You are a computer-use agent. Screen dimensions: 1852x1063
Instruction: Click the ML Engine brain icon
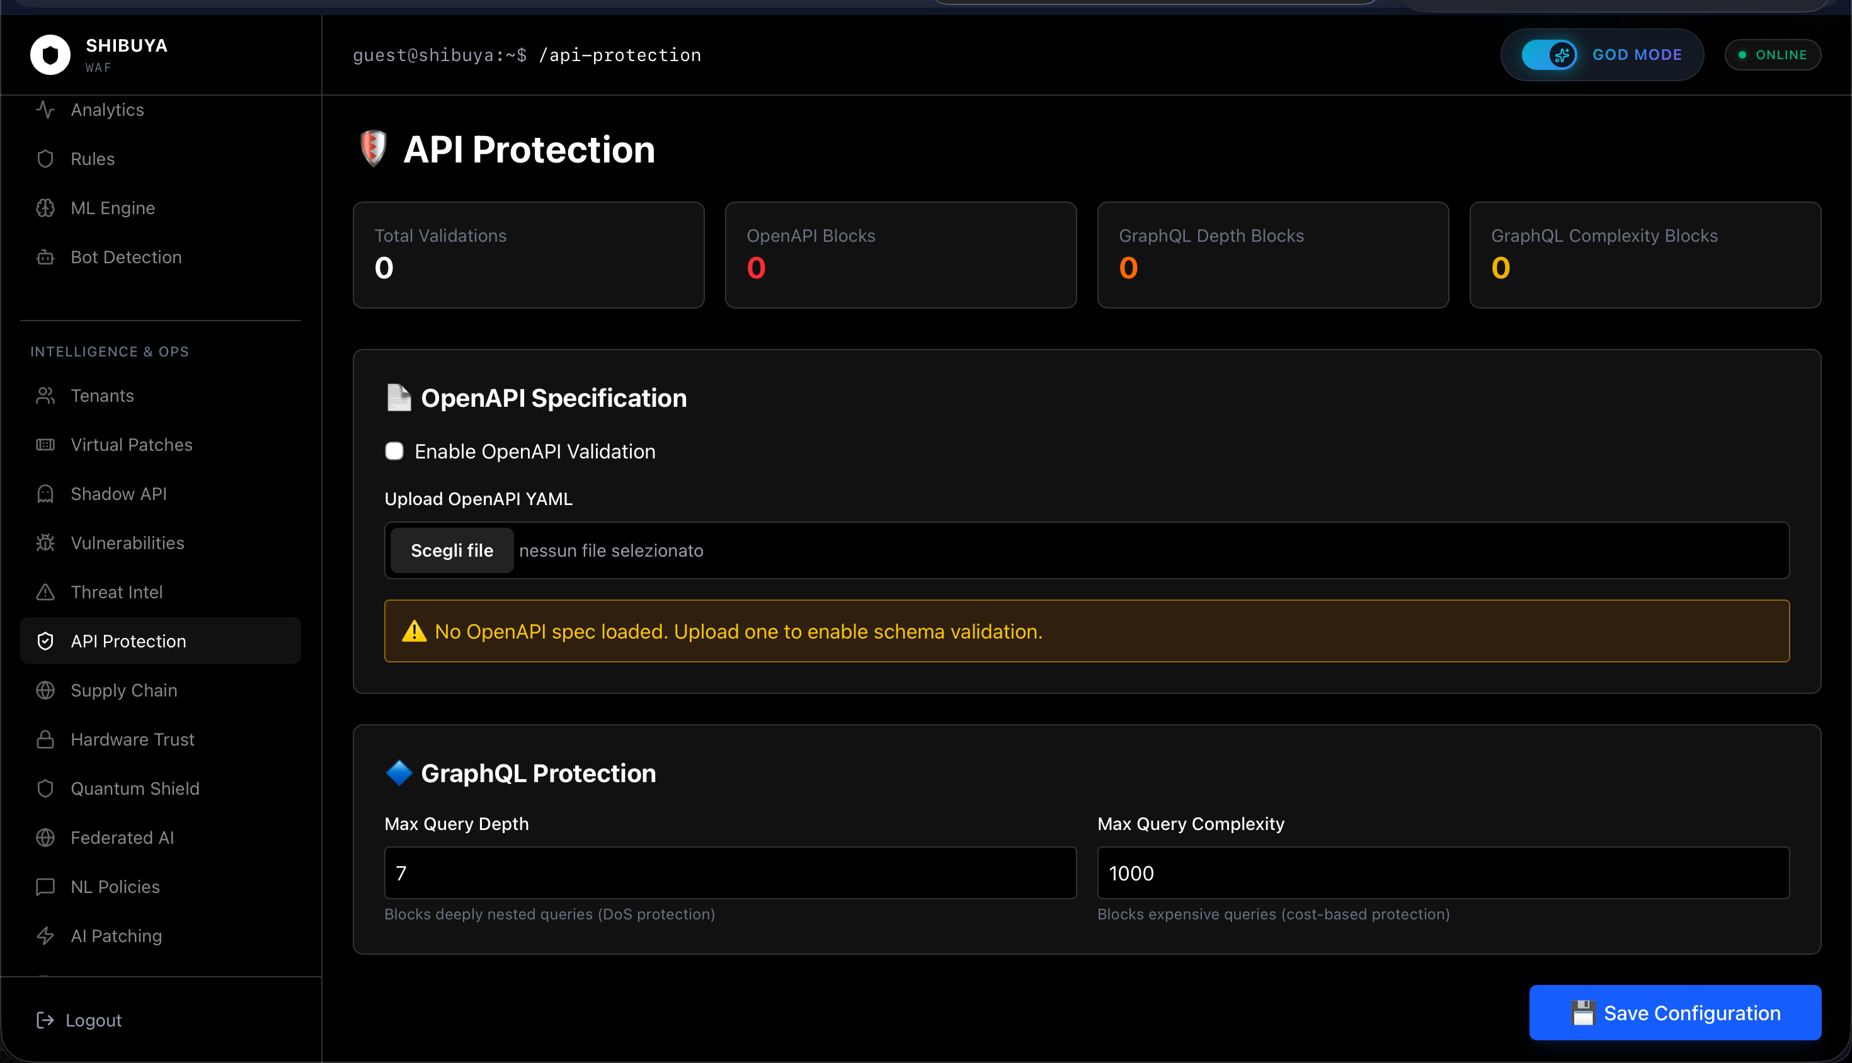pyautogui.click(x=45, y=208)
